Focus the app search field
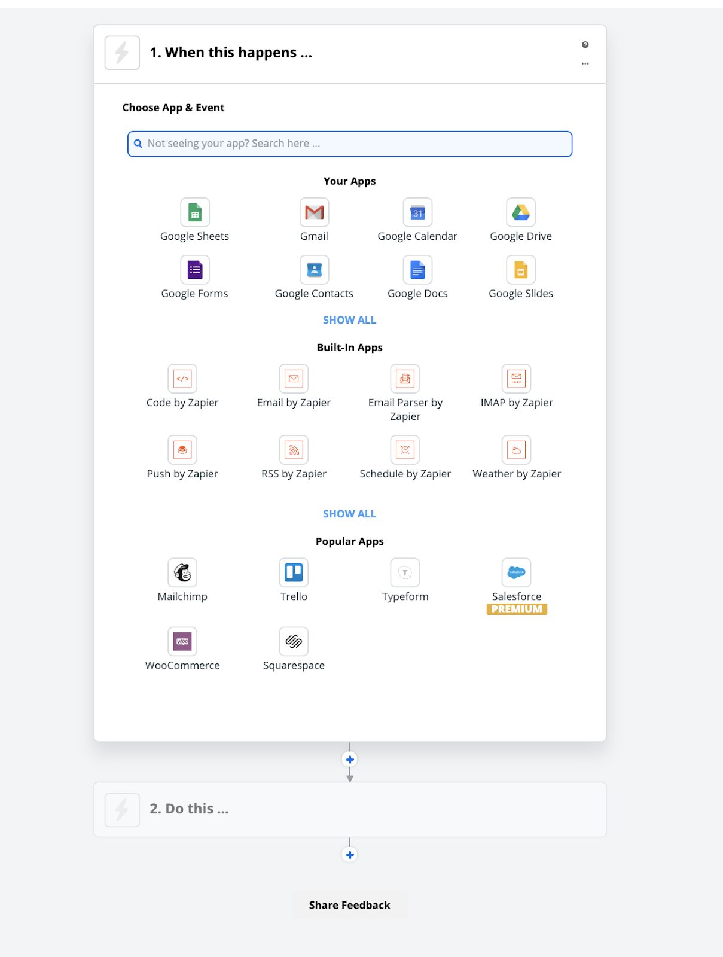 [350, 144]
